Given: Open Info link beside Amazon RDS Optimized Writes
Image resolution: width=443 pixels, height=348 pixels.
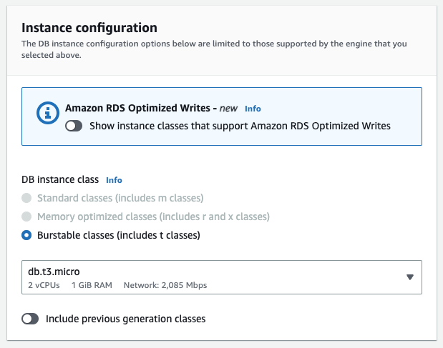Looking at the screenshot, I should [x=253, y=109].
